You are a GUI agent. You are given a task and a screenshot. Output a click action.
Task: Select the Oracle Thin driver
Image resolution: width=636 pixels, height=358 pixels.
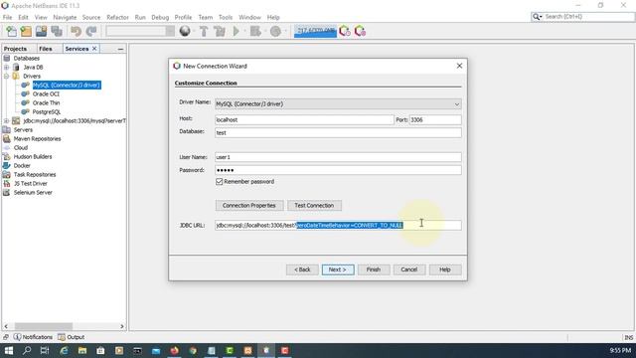(x=47, y=102)
